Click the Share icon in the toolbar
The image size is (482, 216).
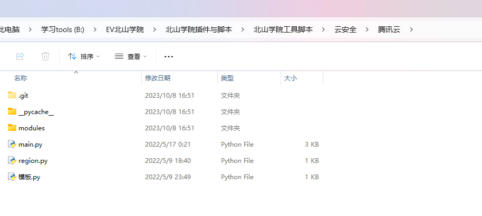point(20,56)
